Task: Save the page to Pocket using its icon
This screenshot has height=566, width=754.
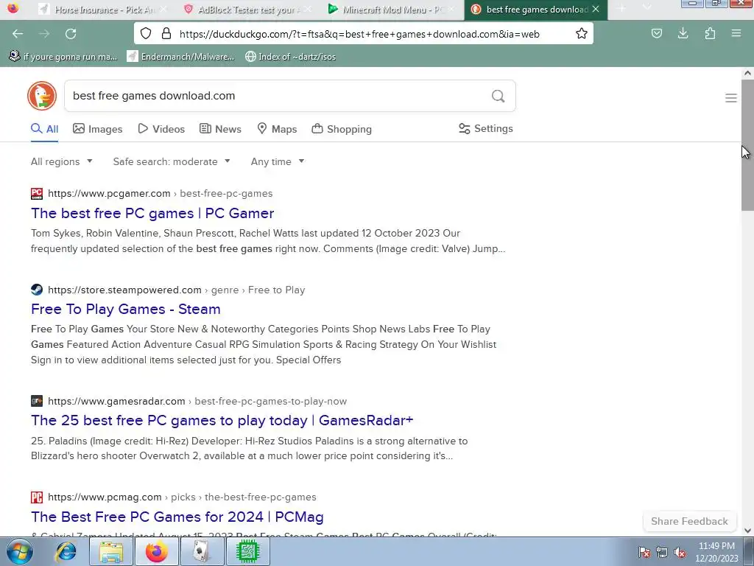Action: coord(656,34)
